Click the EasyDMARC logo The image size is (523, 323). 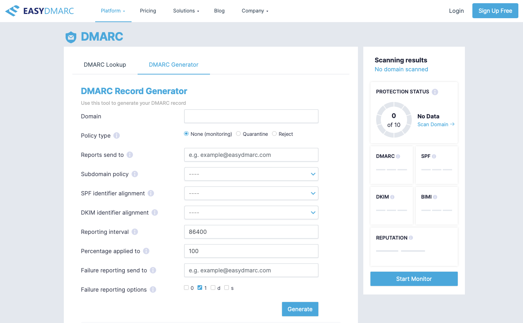[39, 11]
